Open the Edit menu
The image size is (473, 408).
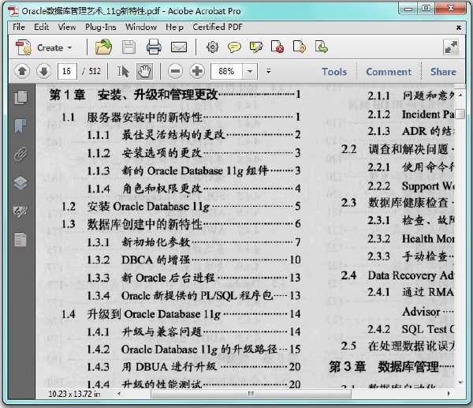coord(41,27)
